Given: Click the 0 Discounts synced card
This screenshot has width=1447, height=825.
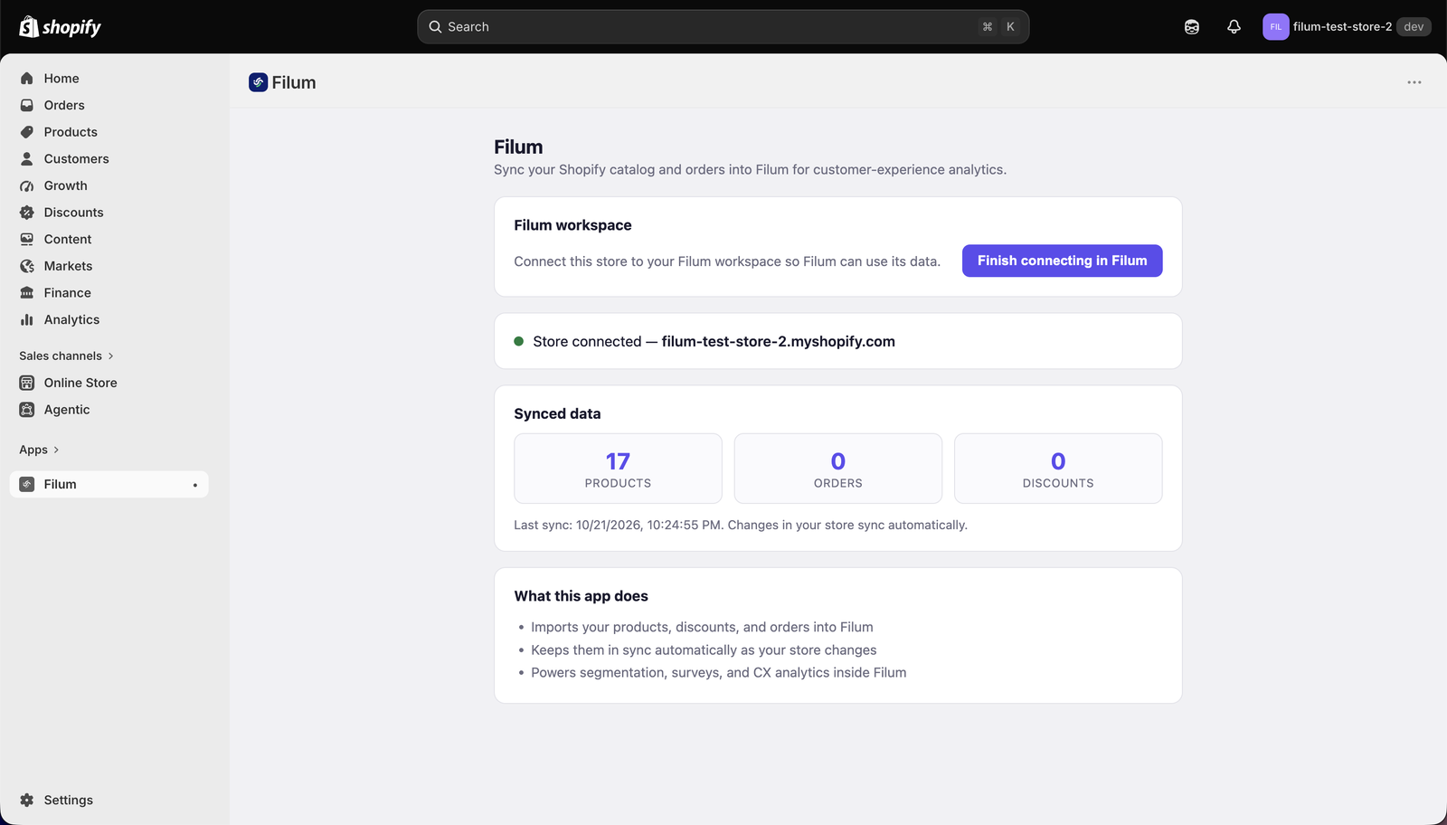Looking at the screenshot, I should coord(1058,469).
